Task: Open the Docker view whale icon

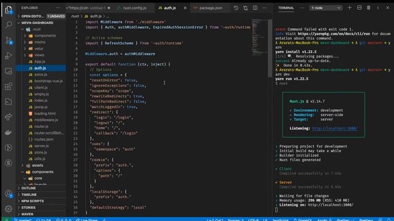Action: click(x=9, y=133)
